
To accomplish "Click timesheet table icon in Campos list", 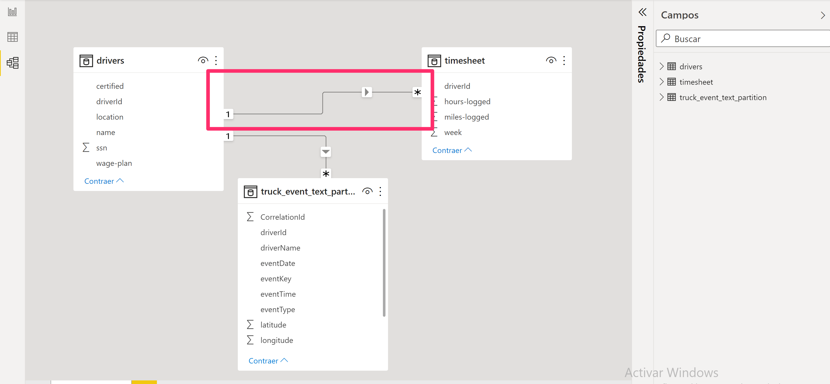I will (672, 82).
